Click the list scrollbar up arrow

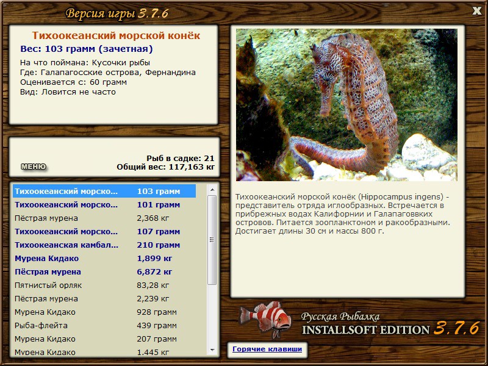coord(212,190)
